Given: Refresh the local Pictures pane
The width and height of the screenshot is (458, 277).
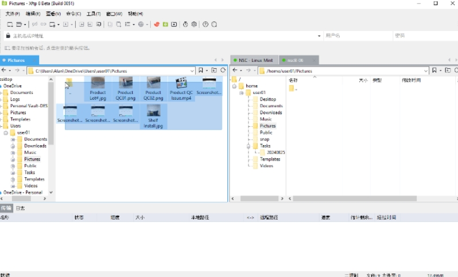Looking at the screenshot, I should pyautogui.click(x=223, y=71).
